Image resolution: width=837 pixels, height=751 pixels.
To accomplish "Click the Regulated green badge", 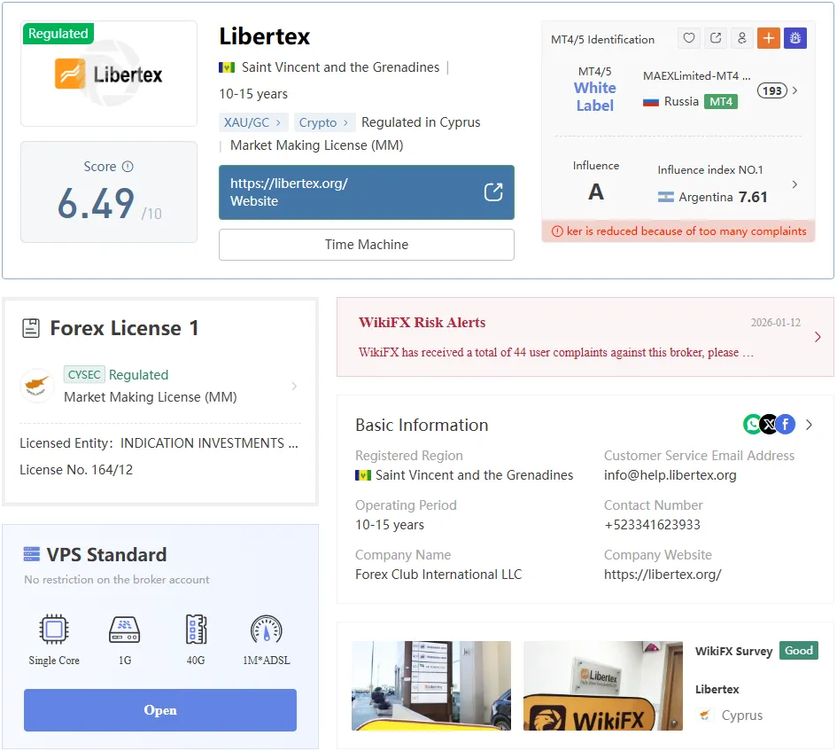I will 58,33.
